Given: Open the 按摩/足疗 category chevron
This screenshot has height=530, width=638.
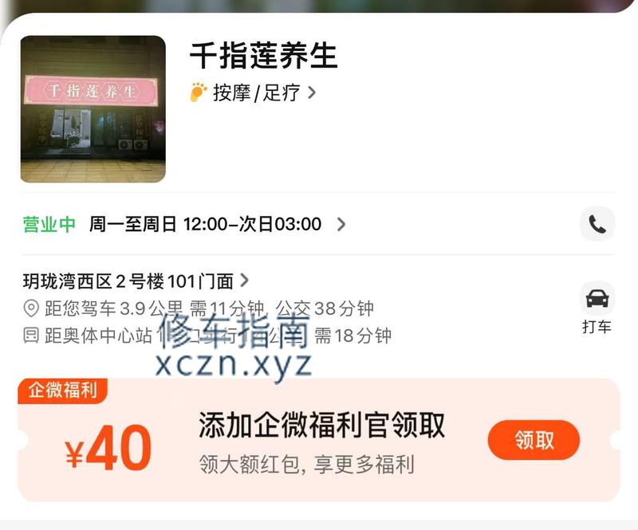Looking at the screenshot, I should [312, 92].
